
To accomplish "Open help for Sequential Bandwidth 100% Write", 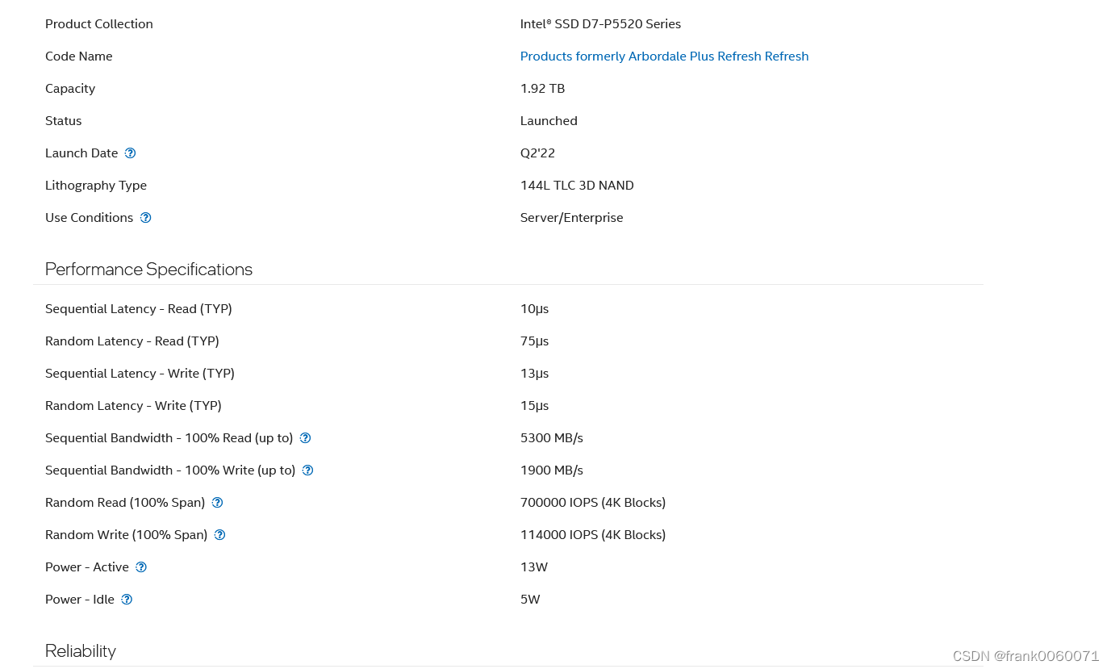I will (x=307, y=470).
